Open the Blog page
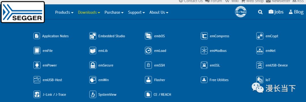This screenshot has height=102, width=306. pyautogui.click(x=296, y=12)
